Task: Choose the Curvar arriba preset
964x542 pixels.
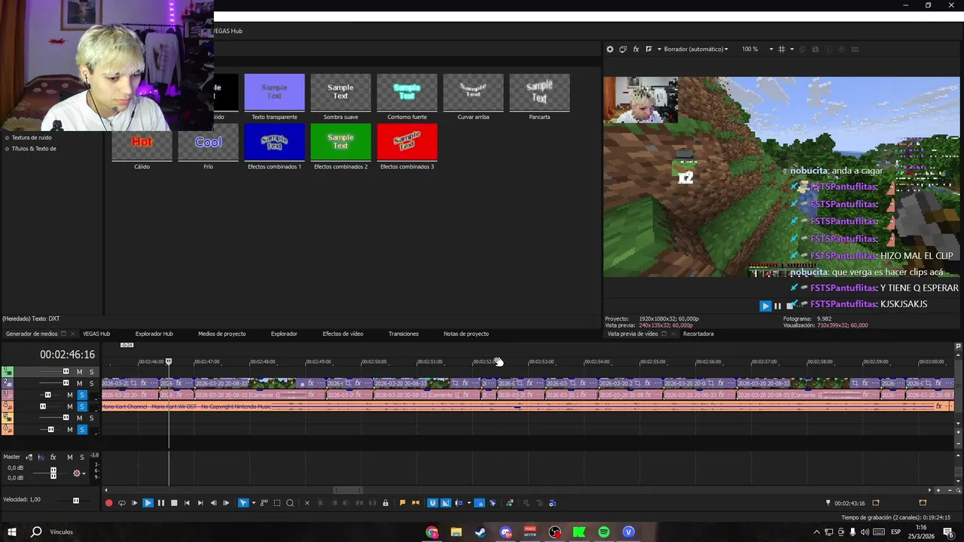Action: 473,97
